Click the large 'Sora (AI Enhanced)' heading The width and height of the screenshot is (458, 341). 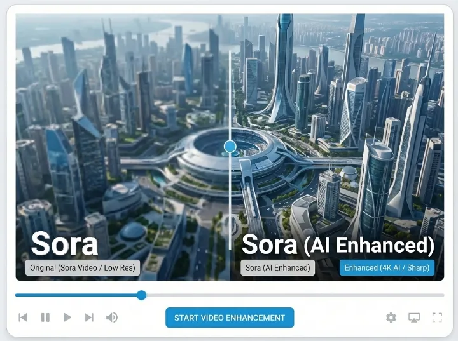click(338, 244)
